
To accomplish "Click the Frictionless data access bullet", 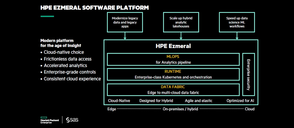I will (x=68, y=59).
